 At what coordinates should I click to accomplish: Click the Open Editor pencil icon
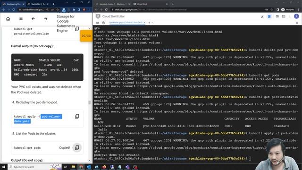(262, 17)
